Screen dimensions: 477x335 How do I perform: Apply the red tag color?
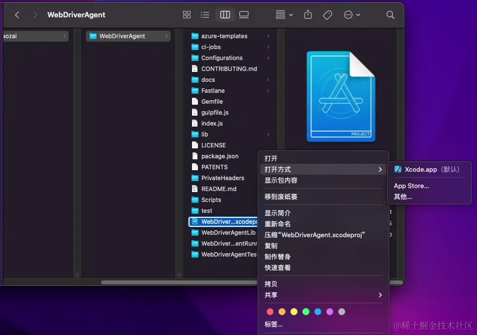tap(270, 312)
